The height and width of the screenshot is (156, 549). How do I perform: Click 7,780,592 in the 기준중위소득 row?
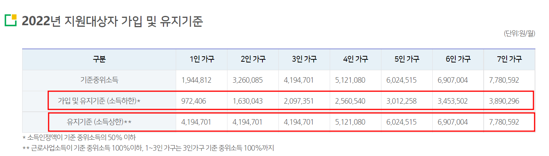[x=504, y=80]
